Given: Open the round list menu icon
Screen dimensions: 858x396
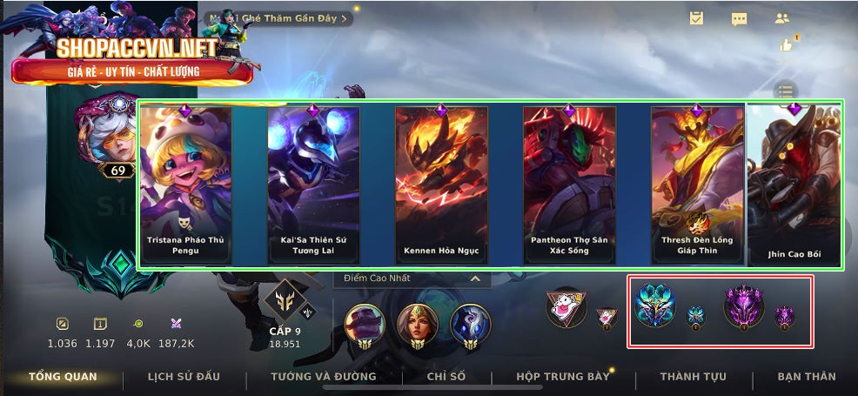Looking at the screenshot, I should pyautogui.click(x=785, y=91).
